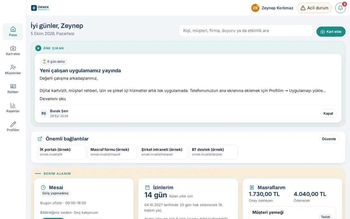Screen dimensions: 350x219
Task: Click the ZK user avatar
Action: click(x=255, y=8)
